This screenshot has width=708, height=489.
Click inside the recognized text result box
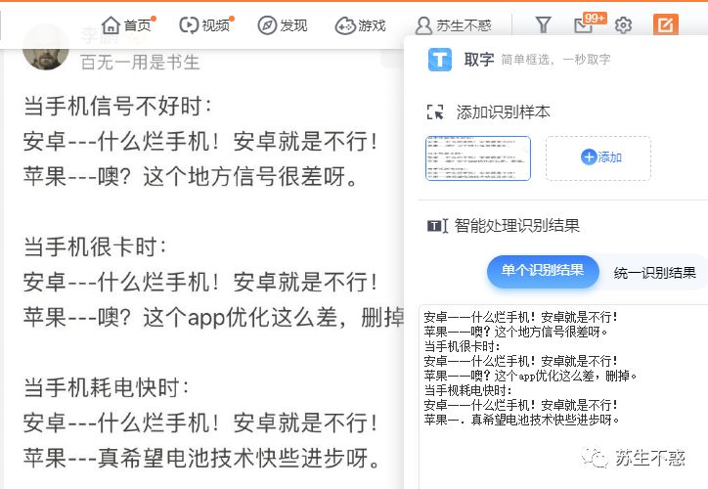click(x=563, y=396)
